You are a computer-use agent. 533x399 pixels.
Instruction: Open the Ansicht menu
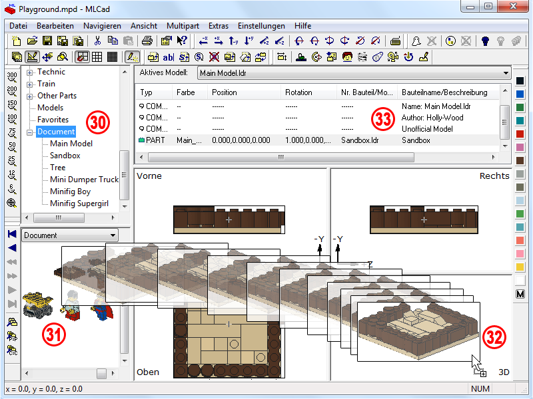(x=144, y=26)
